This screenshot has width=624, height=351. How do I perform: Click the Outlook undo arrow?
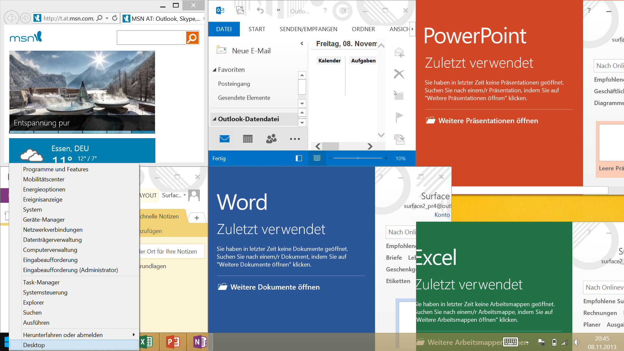260,10
